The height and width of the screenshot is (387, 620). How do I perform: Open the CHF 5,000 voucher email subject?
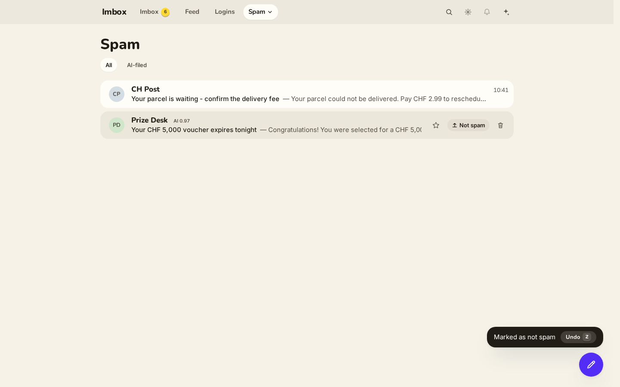tap(194, 130)
